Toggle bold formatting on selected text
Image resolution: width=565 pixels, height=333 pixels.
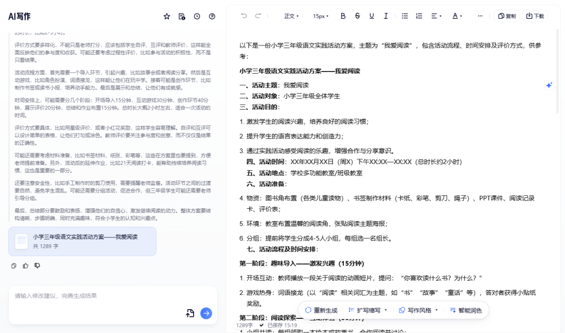(343, 16)
